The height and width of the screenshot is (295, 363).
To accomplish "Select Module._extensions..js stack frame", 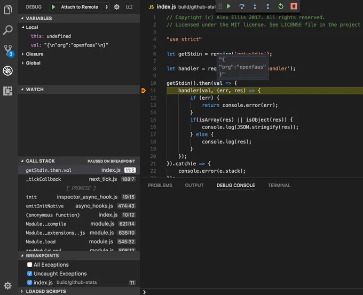I will click(79, 233).
